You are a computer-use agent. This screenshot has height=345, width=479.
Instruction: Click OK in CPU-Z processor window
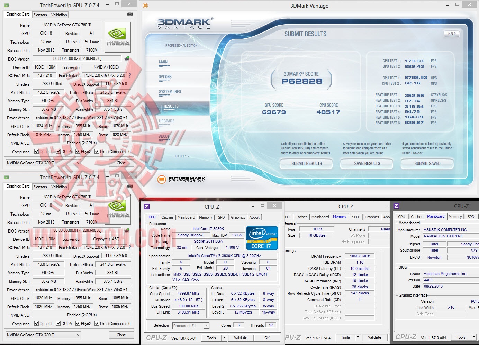267,338
